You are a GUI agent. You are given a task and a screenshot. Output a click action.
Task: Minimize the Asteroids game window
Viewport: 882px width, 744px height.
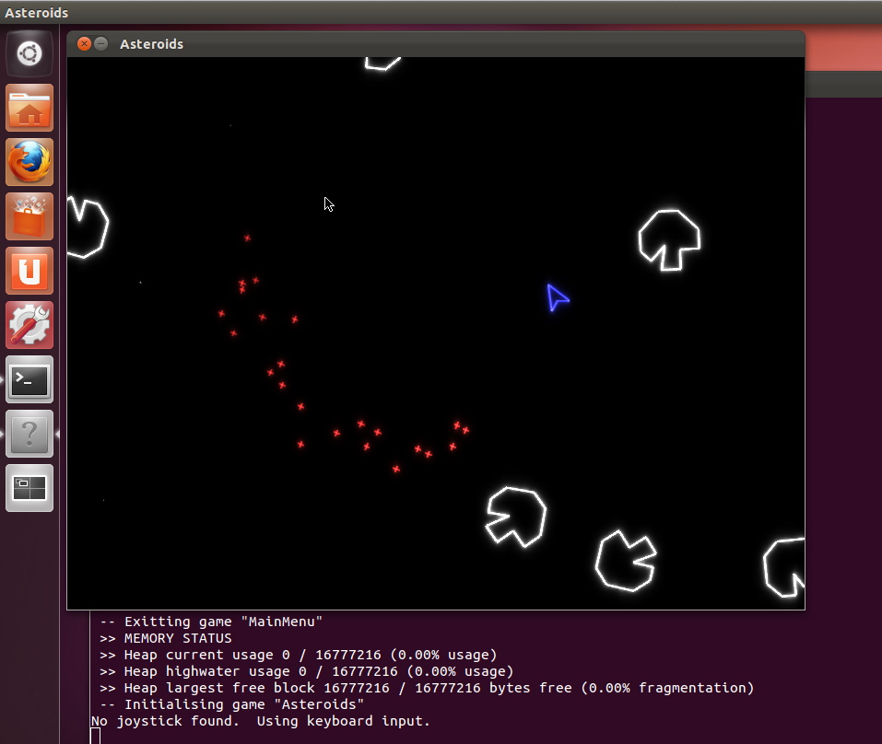tap(101, 44)
